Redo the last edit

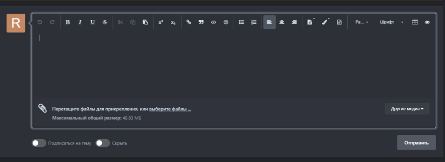(52, 22)
